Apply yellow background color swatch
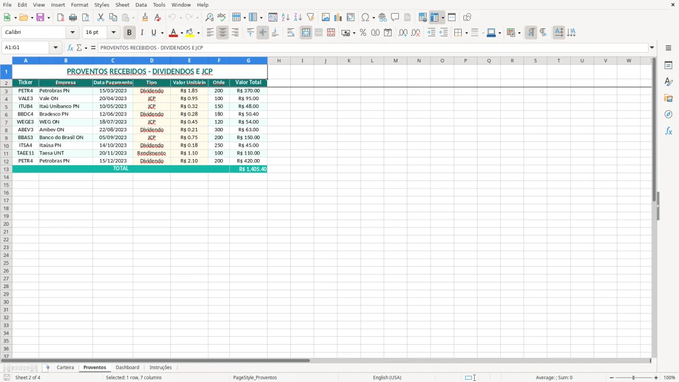The width and height of the screenshot is (679, 382). [x=190, y=33]
